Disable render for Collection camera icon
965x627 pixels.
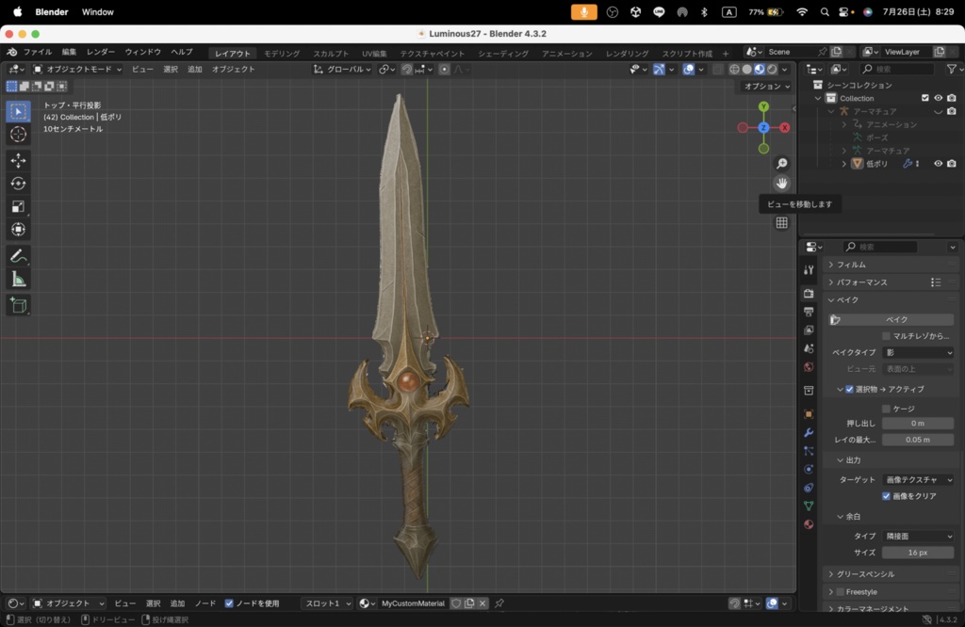pyautogui.click(x=952, y=98)
